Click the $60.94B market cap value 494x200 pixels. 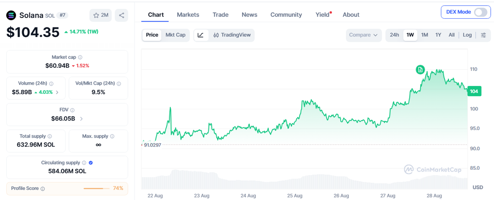(57, 66)
